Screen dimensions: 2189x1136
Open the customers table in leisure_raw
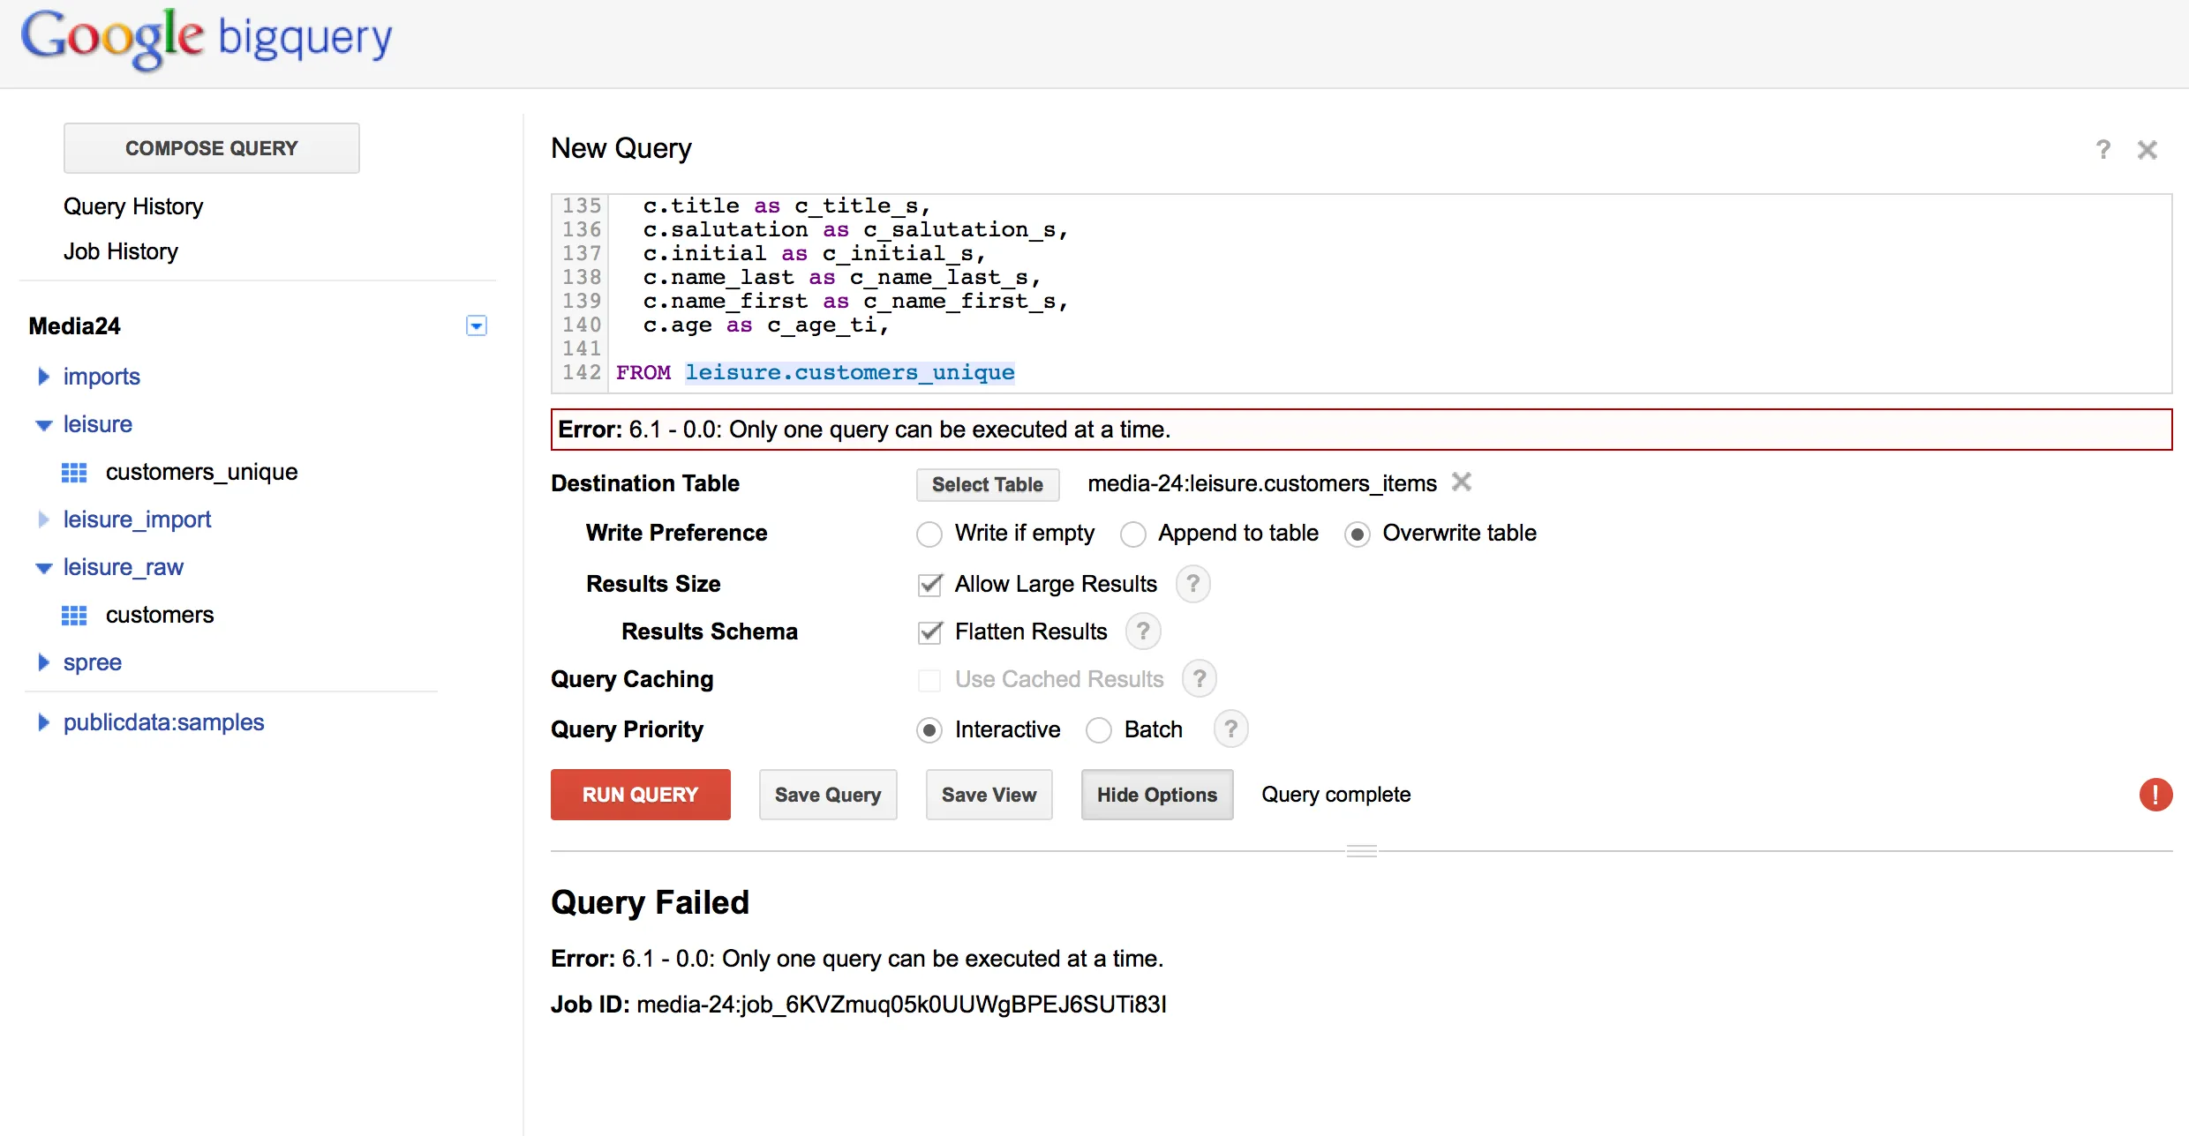click(160, 615)
